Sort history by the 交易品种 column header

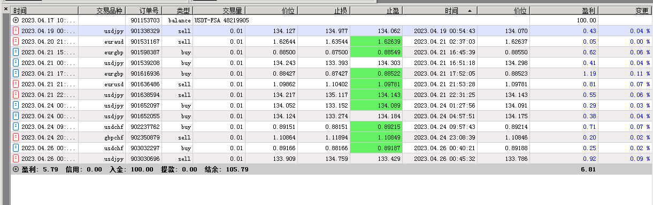109,11
